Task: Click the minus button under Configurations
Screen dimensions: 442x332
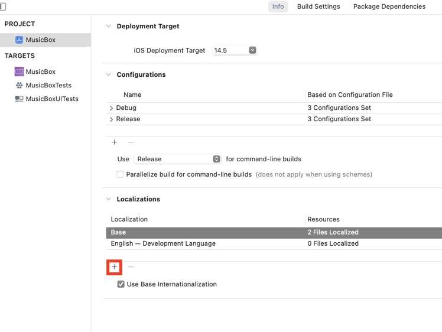Action: click(x=131, y=142)
